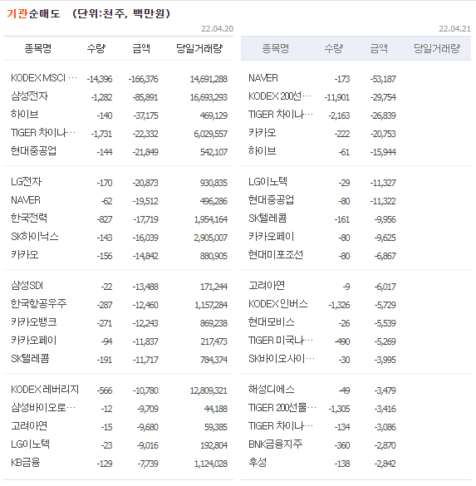The width and height of the screenshot is (476, 486).
Task: Click the 종목명 column header for 22.04.20
Action: click(x=38, y=48)
